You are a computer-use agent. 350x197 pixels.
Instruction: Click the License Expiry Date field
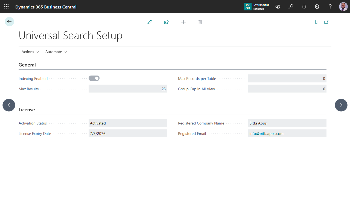tap(128, 134)
